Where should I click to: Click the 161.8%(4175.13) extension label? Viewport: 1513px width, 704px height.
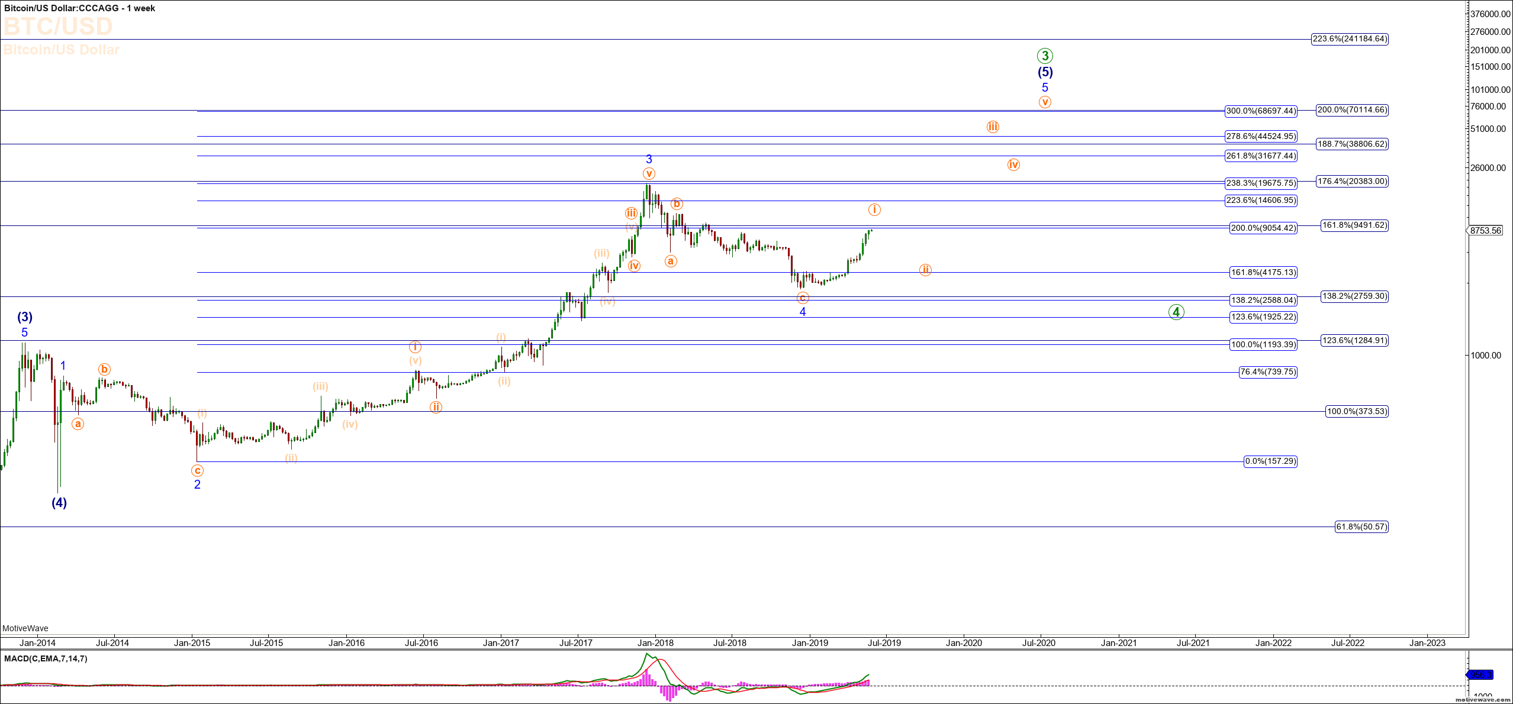click(x=1263, y=273)
